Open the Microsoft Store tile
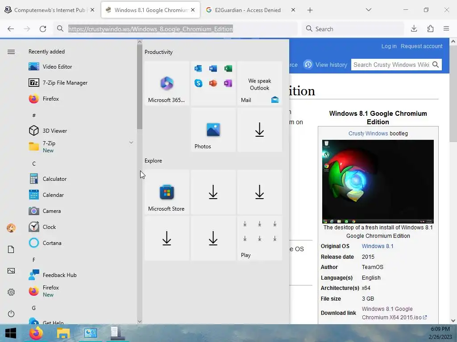This screenshot has width=457, height=342. pyautogui.click(x=167, y=192)
